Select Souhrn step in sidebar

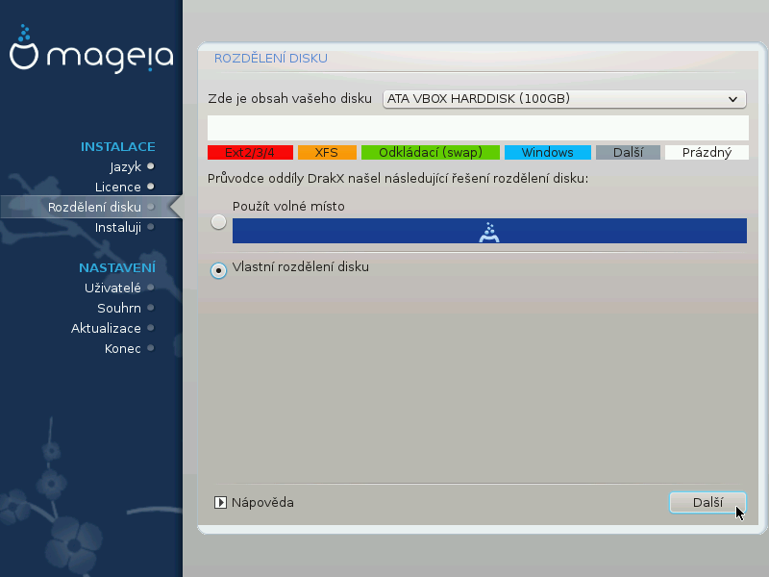pyautogui.click(x=118, y=308)
